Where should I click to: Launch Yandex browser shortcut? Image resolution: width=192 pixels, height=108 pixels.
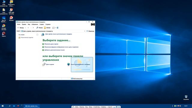11,19
